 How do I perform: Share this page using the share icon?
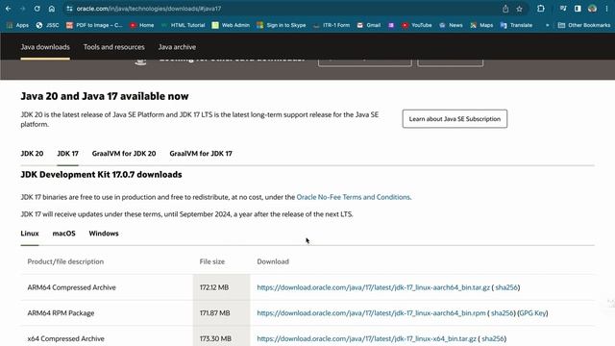click(x=505, y=9)
